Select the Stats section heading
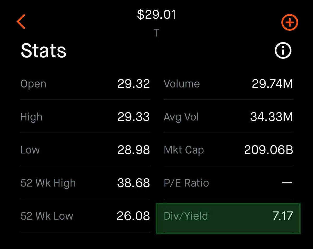This screenshot has width=313, height=249. coord(43,51)
